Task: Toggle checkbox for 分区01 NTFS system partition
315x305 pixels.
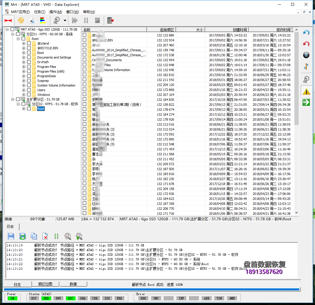Action: click(18, 34)
